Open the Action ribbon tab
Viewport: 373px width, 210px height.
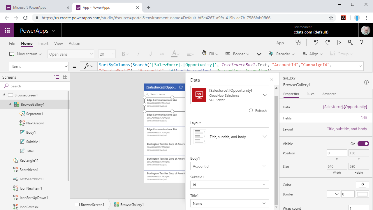coord(74,43)
